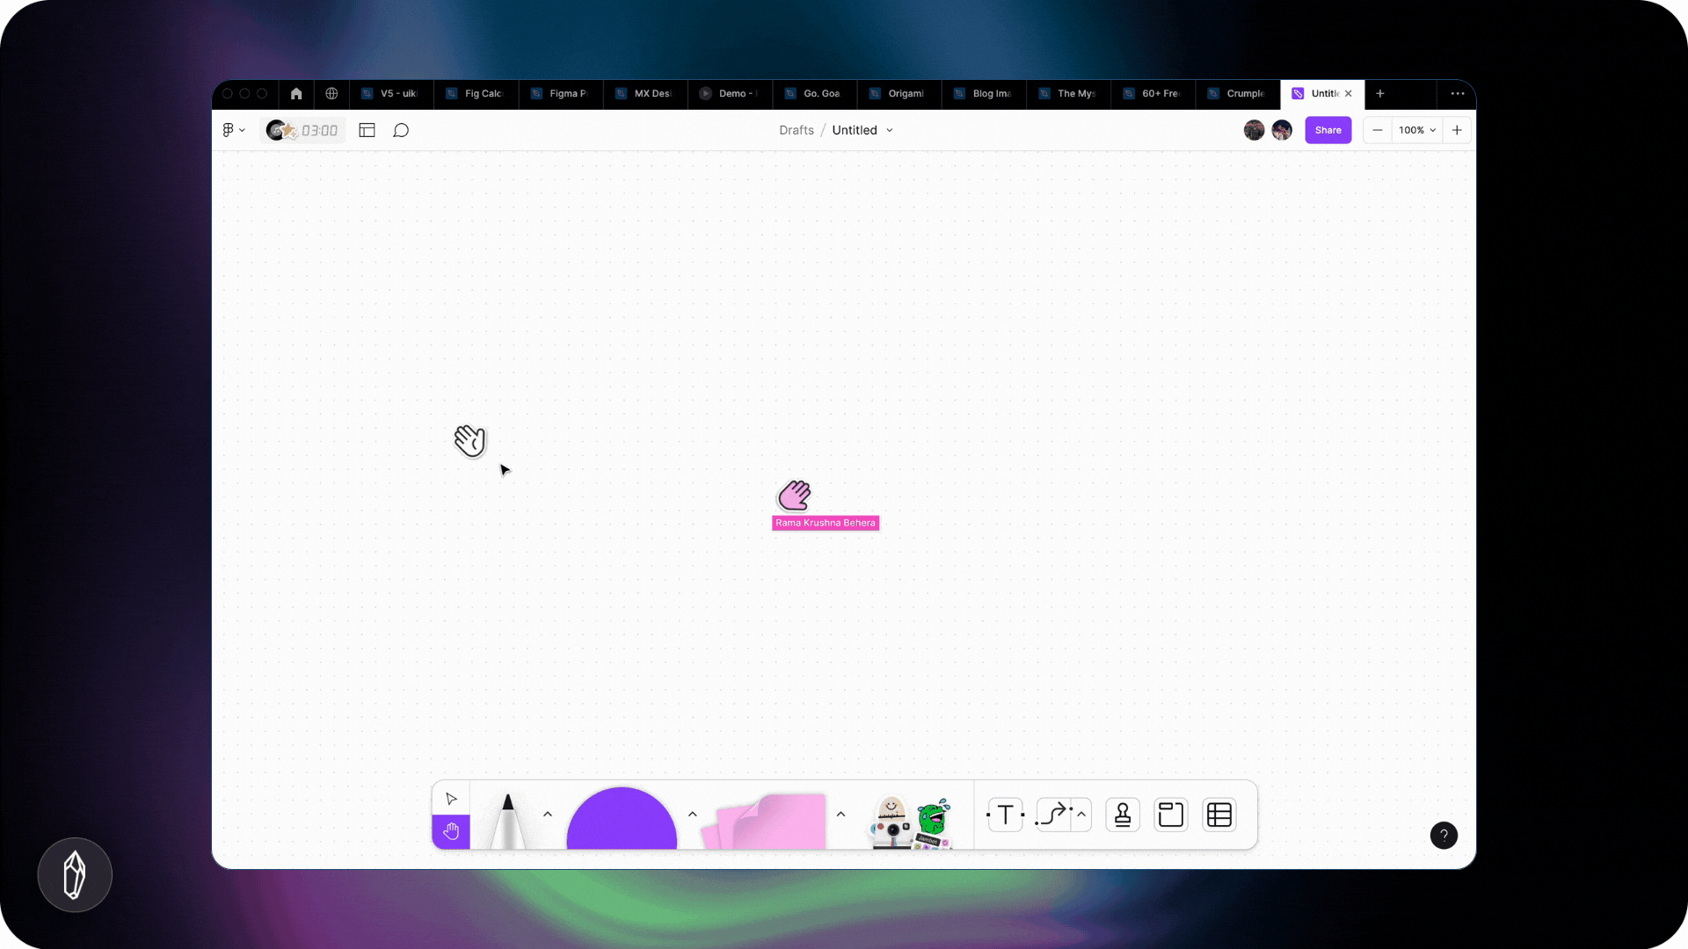Open the stickers and widgets tool
1688x949 pixels.
coord(910,822)
